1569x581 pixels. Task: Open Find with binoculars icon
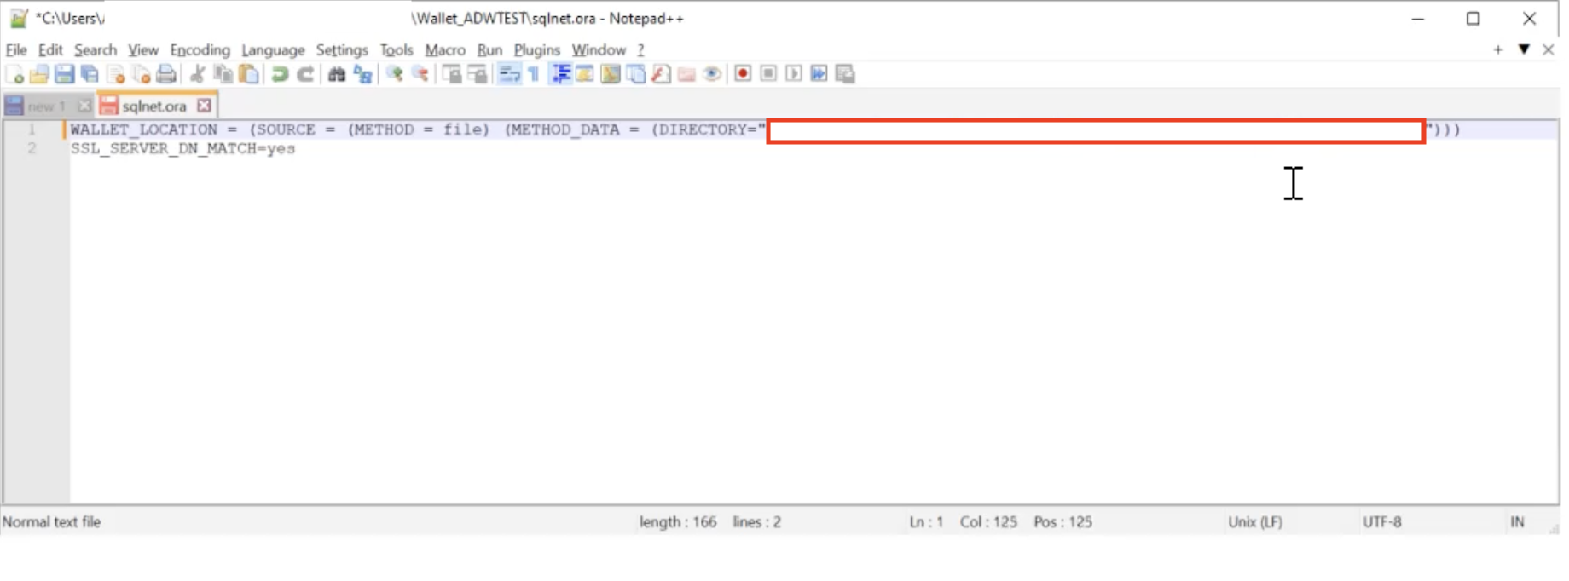(x=337, y=74)
